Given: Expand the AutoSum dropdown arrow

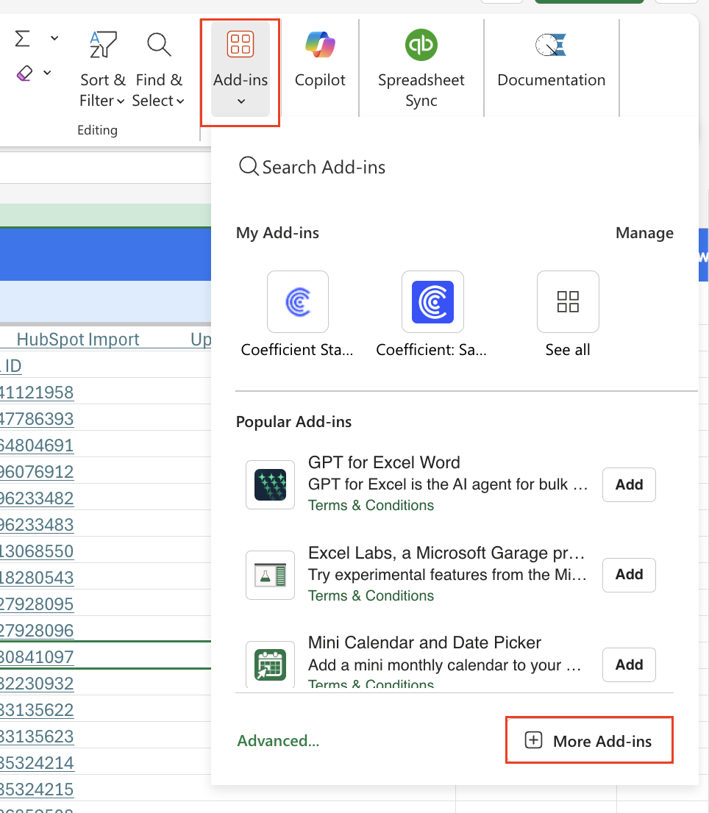Looking at the screenshot, I should tap(54, 38).
